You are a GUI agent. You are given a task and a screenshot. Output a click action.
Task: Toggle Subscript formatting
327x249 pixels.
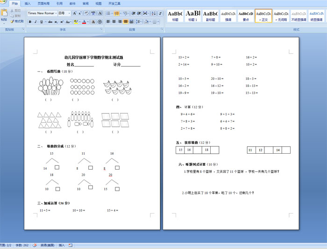56,21
